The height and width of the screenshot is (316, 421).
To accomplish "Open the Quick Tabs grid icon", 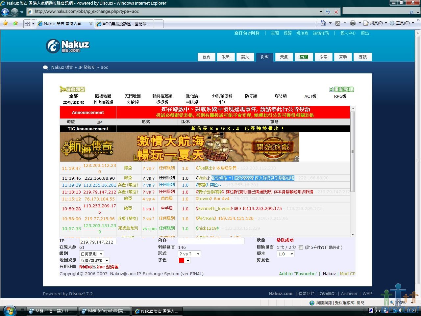I will point(27,24).
